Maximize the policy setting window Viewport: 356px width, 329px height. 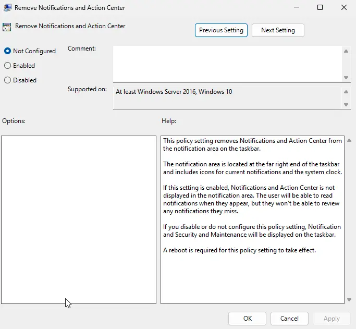tap(320, 8)
